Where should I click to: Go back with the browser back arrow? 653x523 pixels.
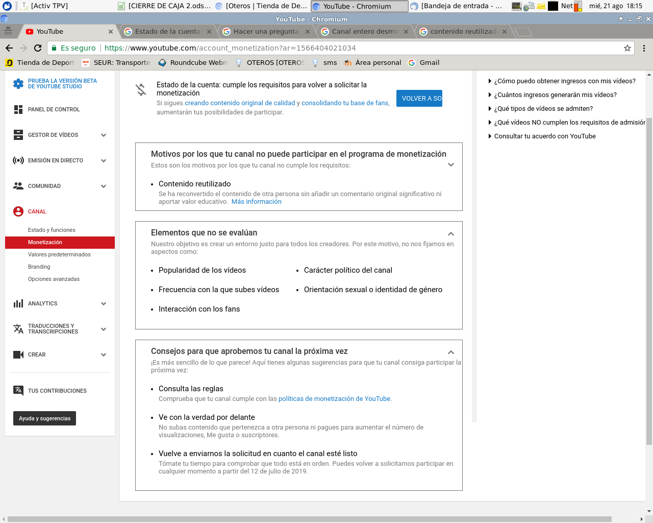point(9,48)
